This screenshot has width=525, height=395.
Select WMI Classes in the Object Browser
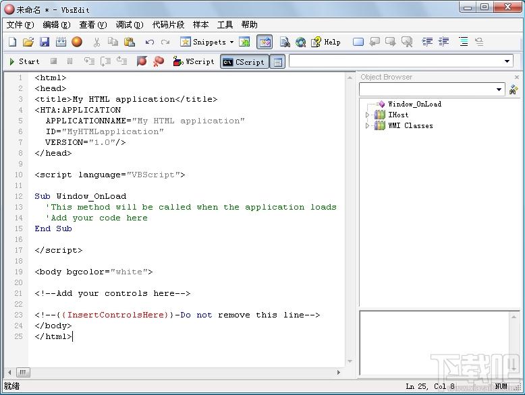click(410, 126)
